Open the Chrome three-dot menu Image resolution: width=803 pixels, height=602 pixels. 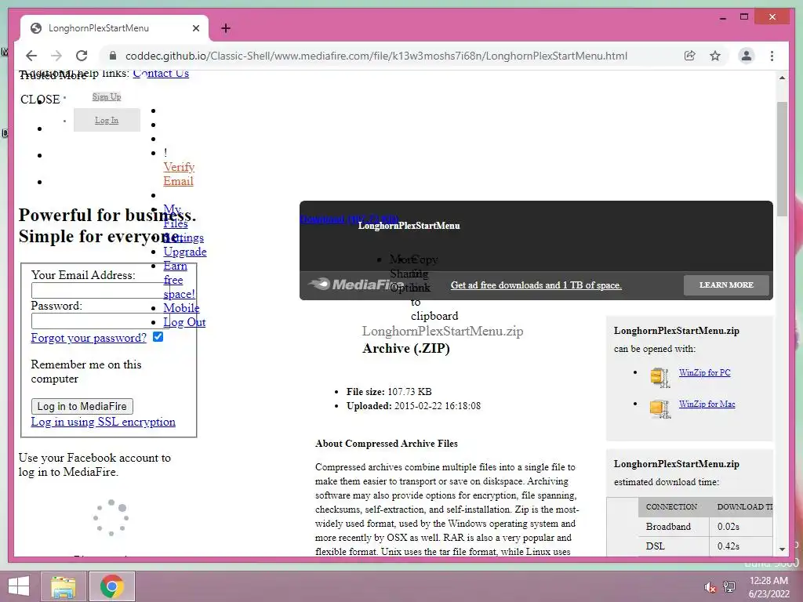pyautogui.click(x=772, y=56)
